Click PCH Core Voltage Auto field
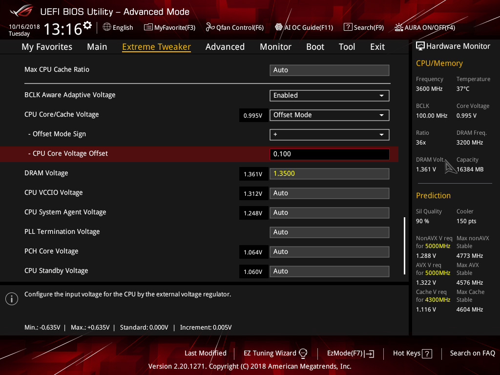The height and width of the screenshot is (375, 500). (x=330, y=251)
